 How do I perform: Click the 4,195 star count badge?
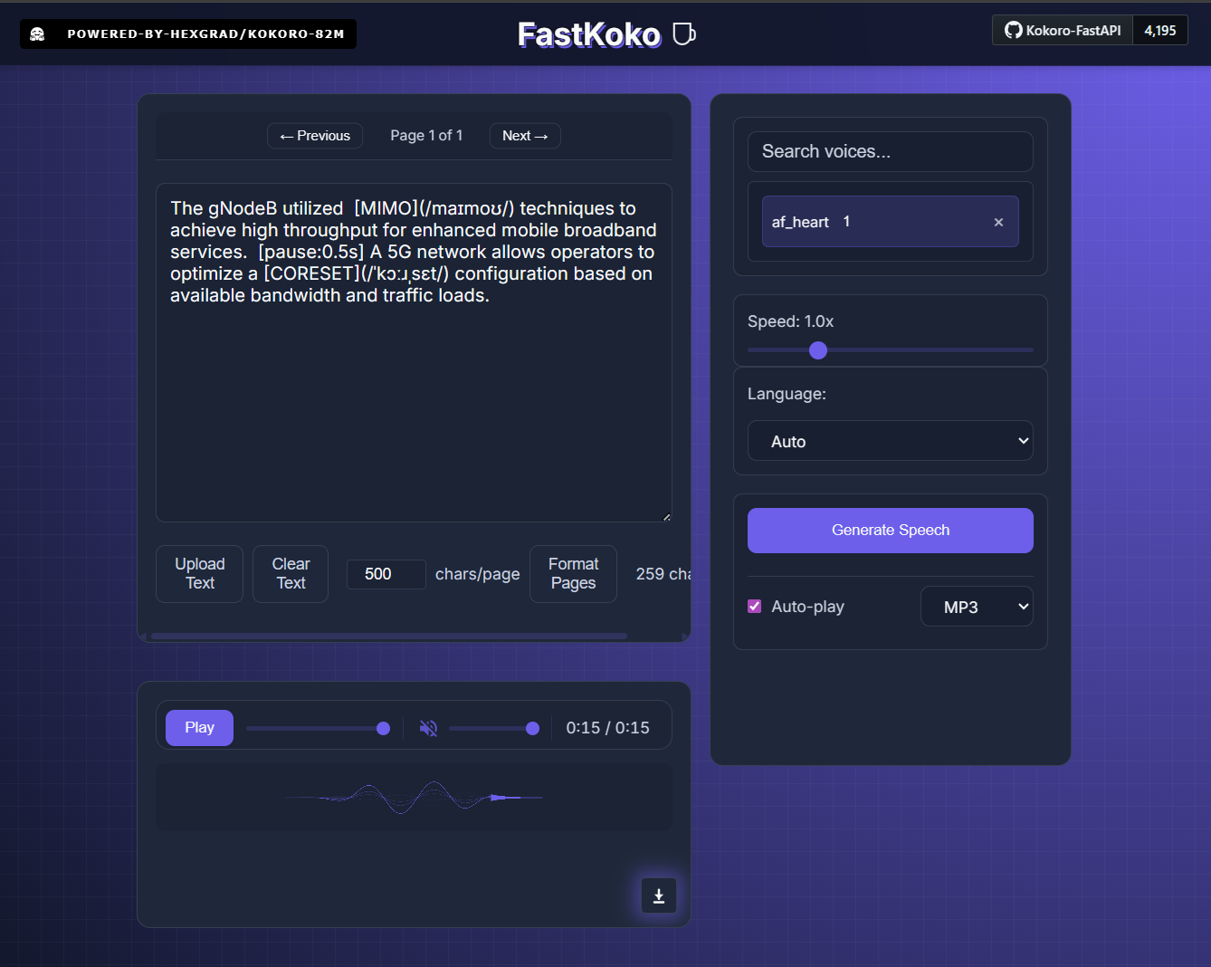(x=1159, y=29)
